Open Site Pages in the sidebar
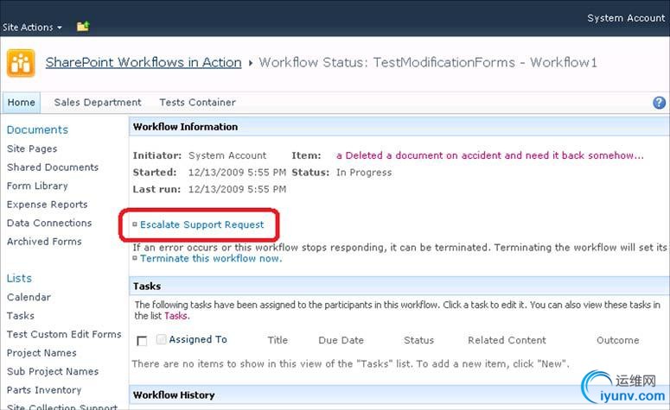The image size is (670, 410). (32, 149)
